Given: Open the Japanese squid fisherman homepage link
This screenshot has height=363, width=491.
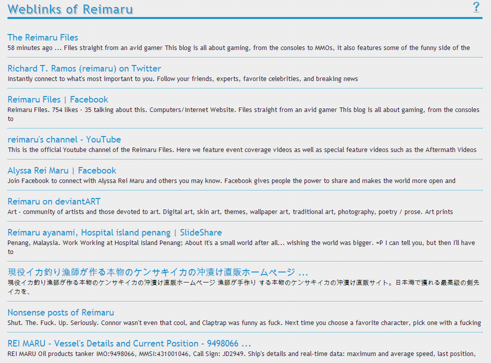Looking at the screenshot, I should point(157,272).
